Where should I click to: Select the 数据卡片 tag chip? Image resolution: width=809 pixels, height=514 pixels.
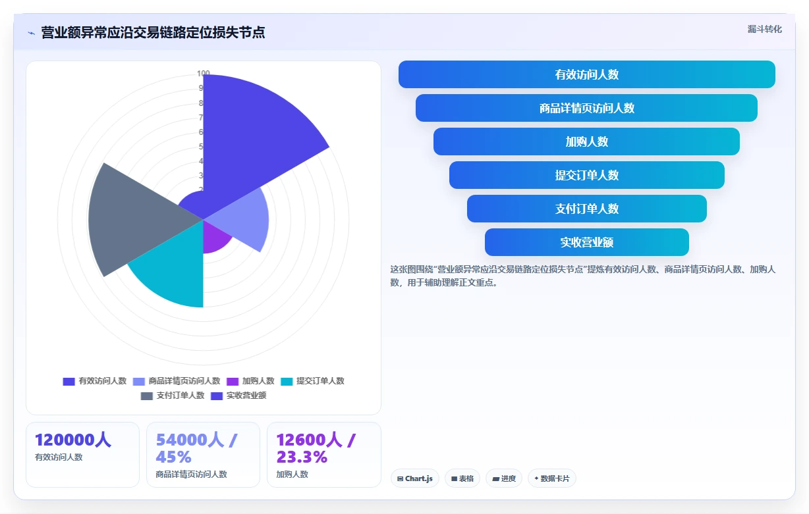(552, 478)
